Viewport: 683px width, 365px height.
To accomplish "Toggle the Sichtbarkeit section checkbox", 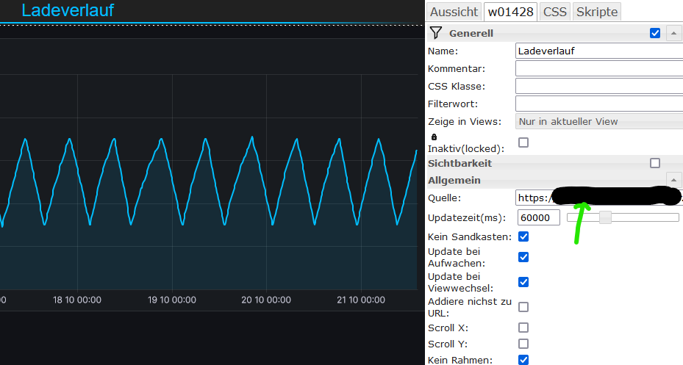I will click(x=654, y=163).
